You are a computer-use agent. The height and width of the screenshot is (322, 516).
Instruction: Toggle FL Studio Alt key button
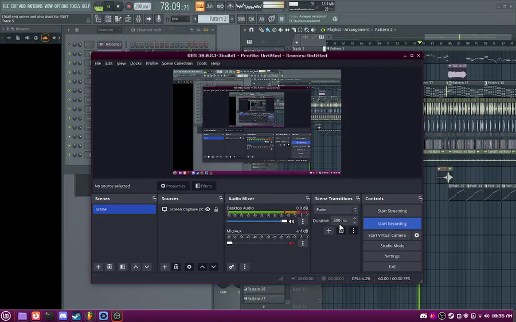click(x=261, y=19)
